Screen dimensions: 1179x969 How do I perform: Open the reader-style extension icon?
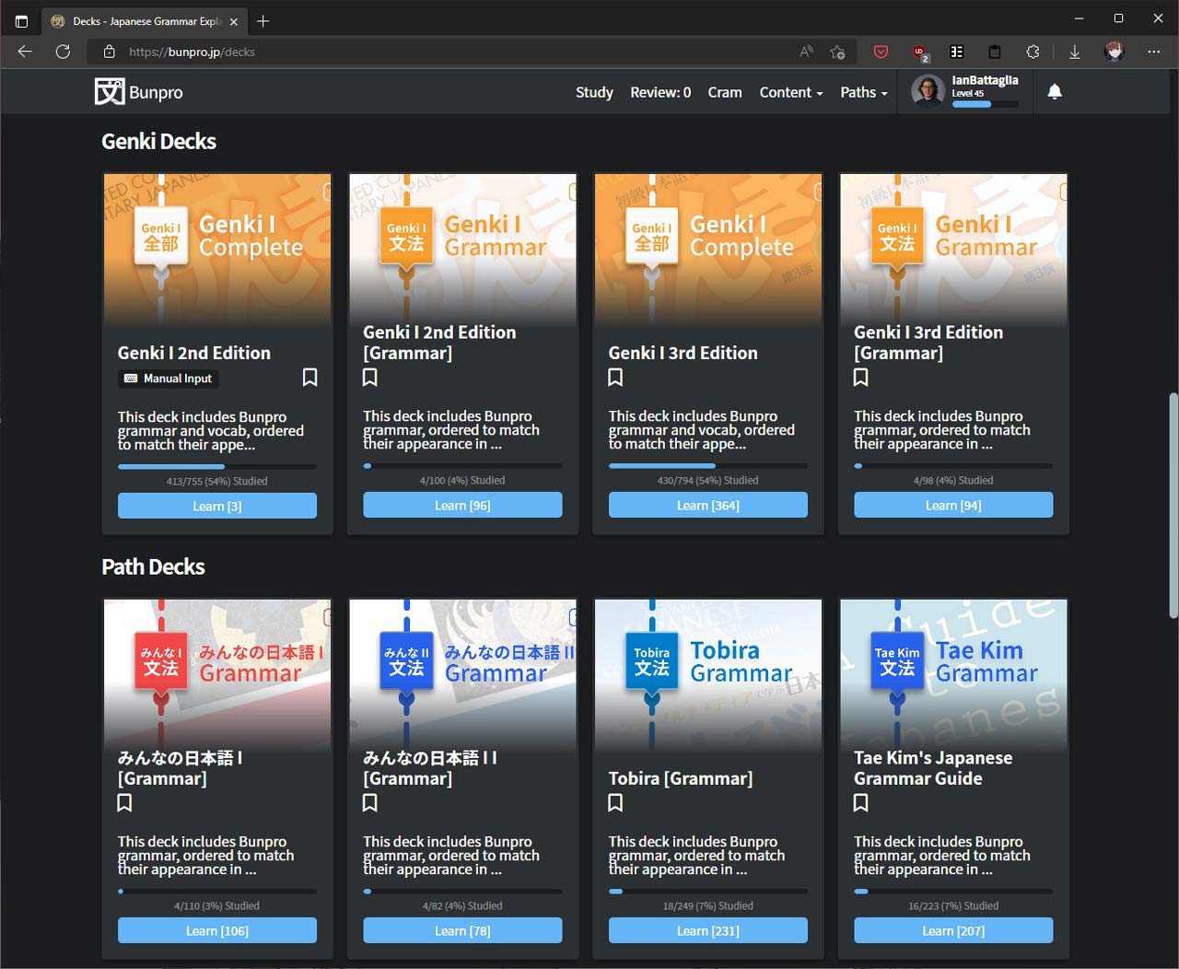click(957, 52)
